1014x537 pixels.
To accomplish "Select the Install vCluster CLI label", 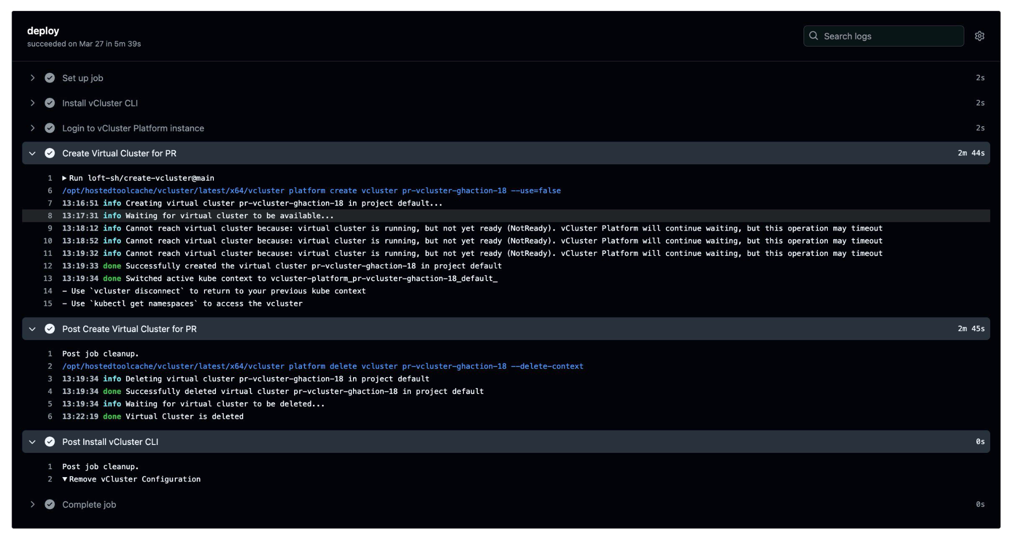I will coord(100,103).
